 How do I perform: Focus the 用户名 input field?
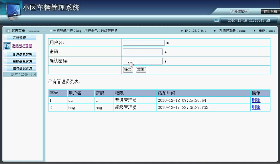coord(144,43)
